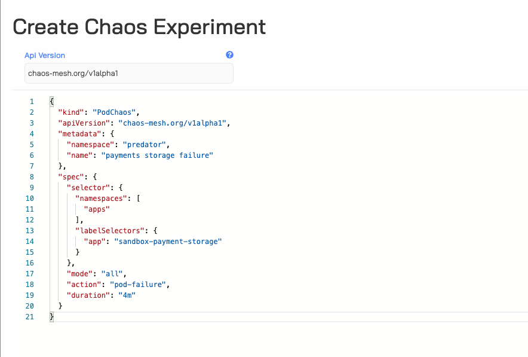Click the Api Version help question-mark icon

click(229, 55)
